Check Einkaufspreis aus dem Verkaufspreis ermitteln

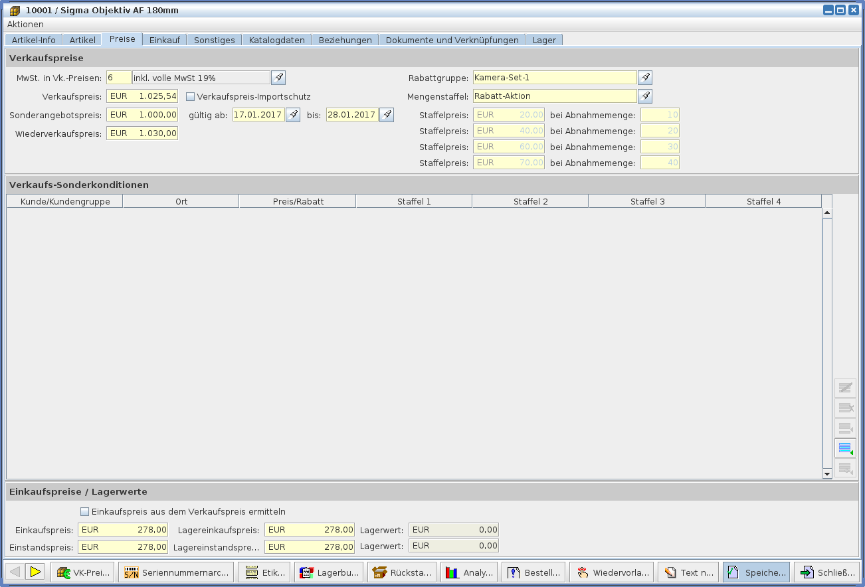click(x=84, y=512)
